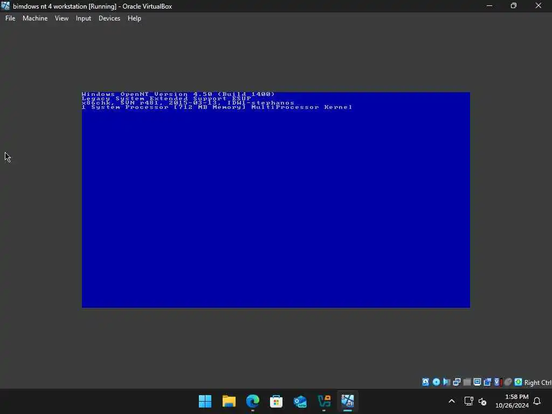552x414 pixels.
Task: Open Microsoft Store from the taskbar
Action: [x=276, y=401]
